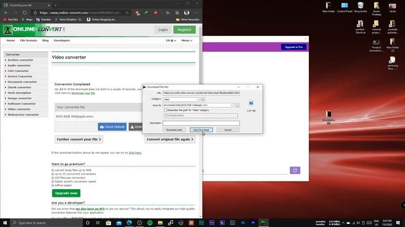The image size is (405, 227).
Task: Click the Cloud Upload button
Action: click(112, 127)
